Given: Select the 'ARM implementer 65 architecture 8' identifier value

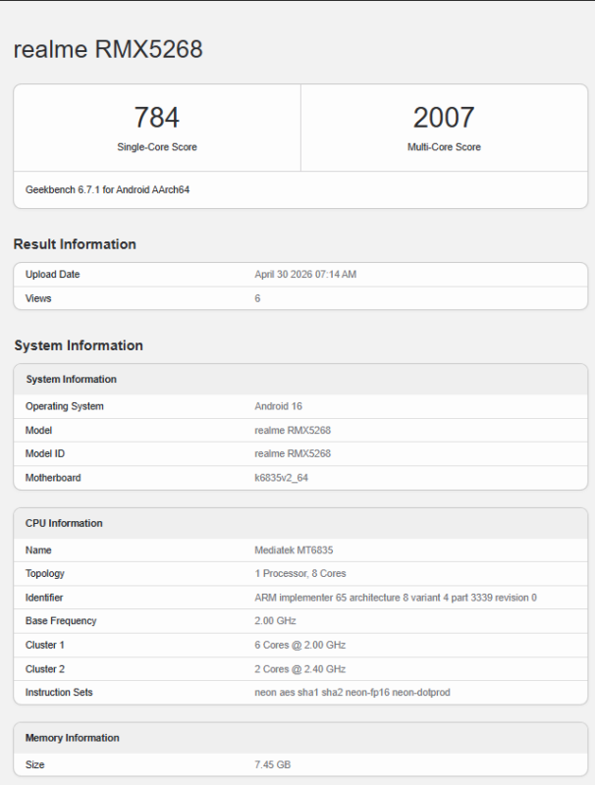Looking at the screenshot, I should pyautogui.click(x=396, y=598).
